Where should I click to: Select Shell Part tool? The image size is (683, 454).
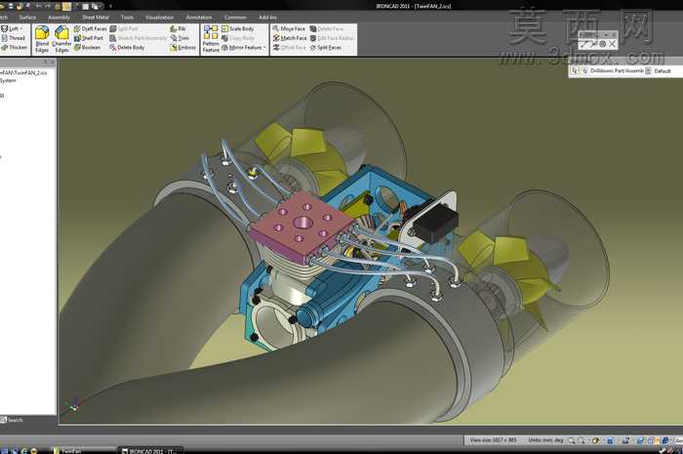(x=89, y=38)
